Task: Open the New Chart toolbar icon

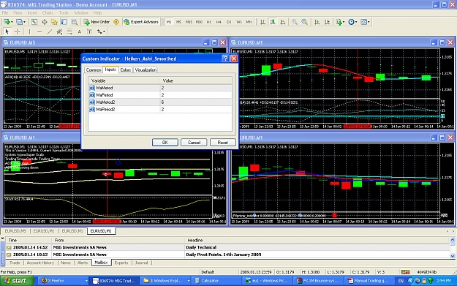Action: coord(7,22)
